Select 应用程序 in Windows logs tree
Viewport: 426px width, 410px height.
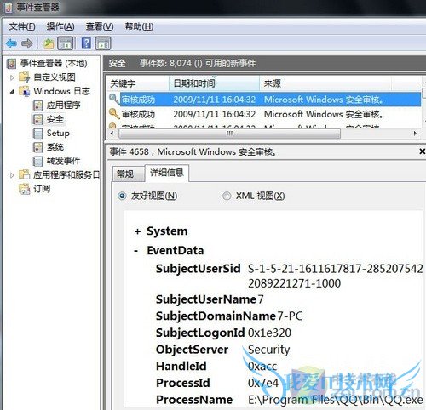tap(63, 105)
